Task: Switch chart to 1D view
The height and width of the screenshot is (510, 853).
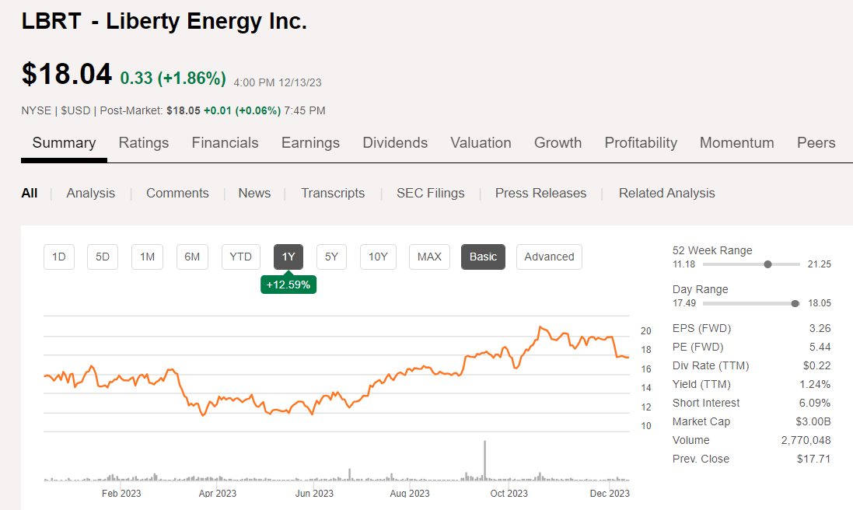Action: click(58, 257)
